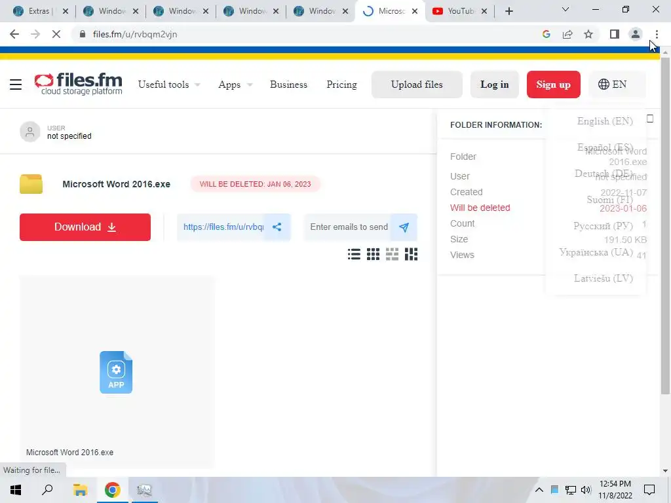The image size is (671, 503).
Task: Click the Upload files button
Action: (x=417, y=84)
